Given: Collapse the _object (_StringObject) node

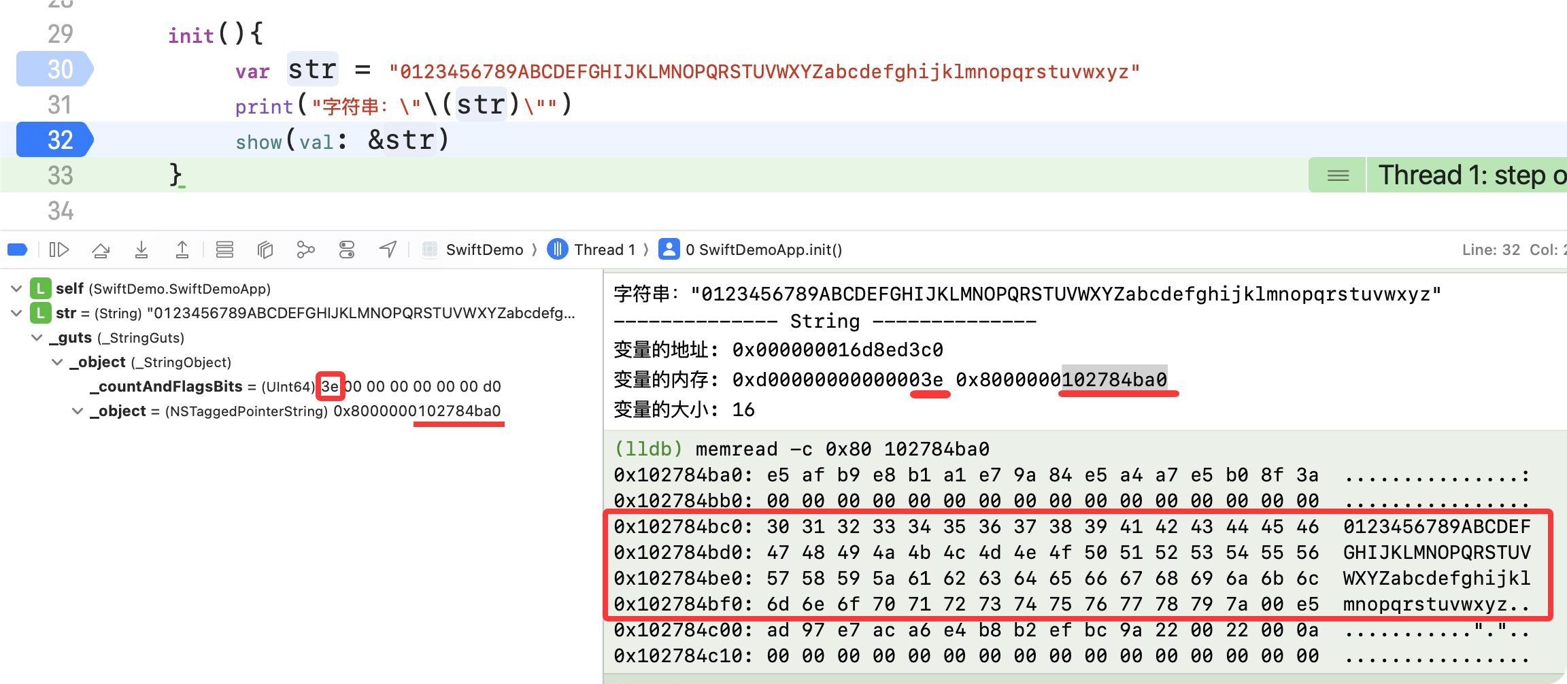Looking at the screenshot, I should [x=57, y=362].
